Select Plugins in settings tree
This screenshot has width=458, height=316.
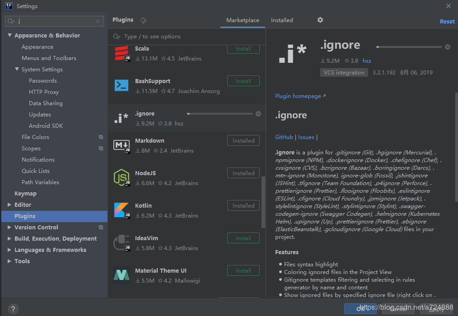pos(54,216)
